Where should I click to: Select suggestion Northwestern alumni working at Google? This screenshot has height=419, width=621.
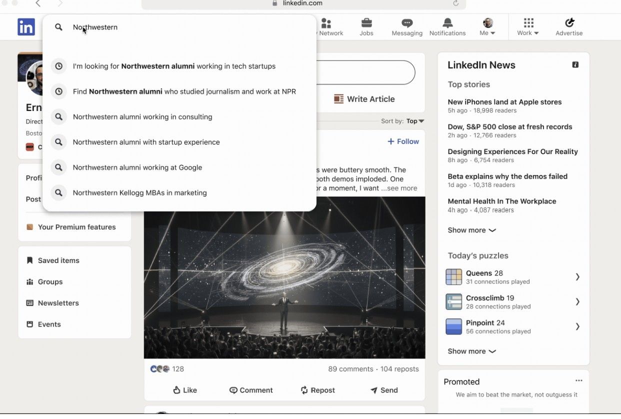[x=137, y=167]
